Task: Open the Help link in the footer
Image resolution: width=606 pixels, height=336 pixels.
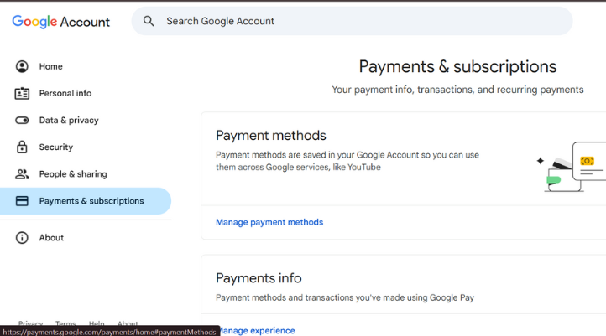Action: [97, 323]
